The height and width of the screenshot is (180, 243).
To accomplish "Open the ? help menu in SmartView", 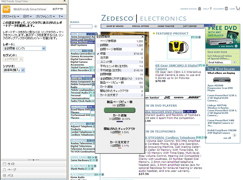I will (61, 16).
